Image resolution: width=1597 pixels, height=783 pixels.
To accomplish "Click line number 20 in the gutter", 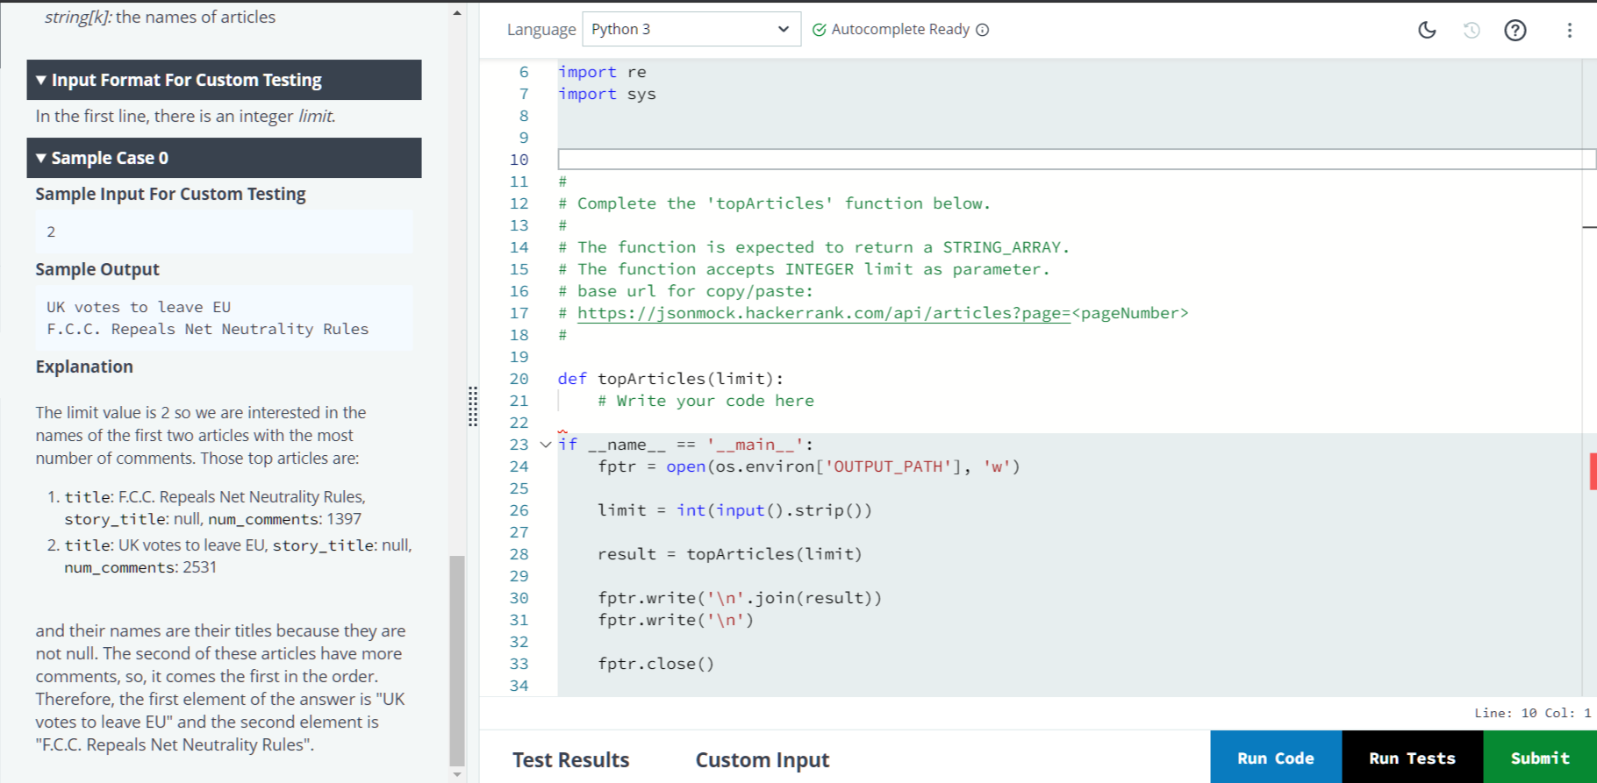I will 519,379.
